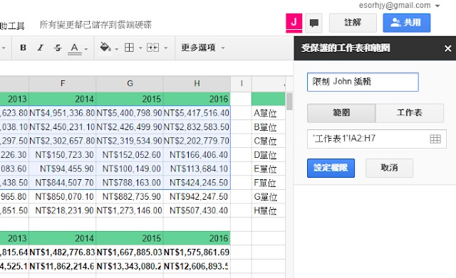Image resolution: width=456 pixels, height=278 pixels.
Task: Select cell NT$788,163.00
Action: point(130,183)
